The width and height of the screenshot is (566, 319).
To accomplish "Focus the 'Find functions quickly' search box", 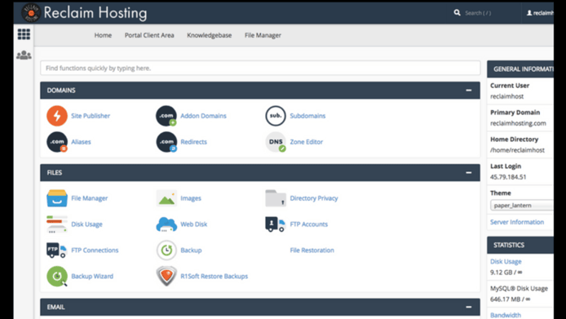I will coord(260,68).
